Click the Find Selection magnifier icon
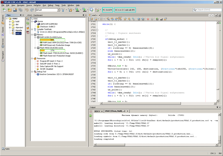 [108, 19]
